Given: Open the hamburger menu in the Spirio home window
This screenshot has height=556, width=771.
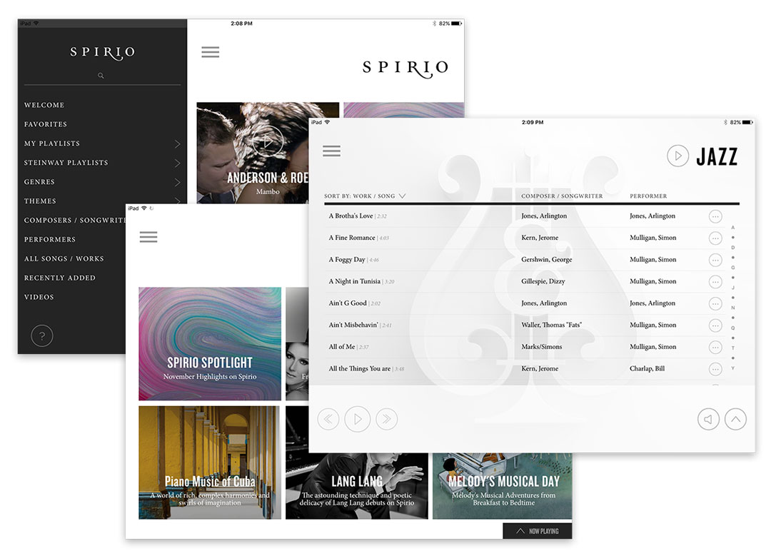Looking at the screenshot, I should click(211, 52).
